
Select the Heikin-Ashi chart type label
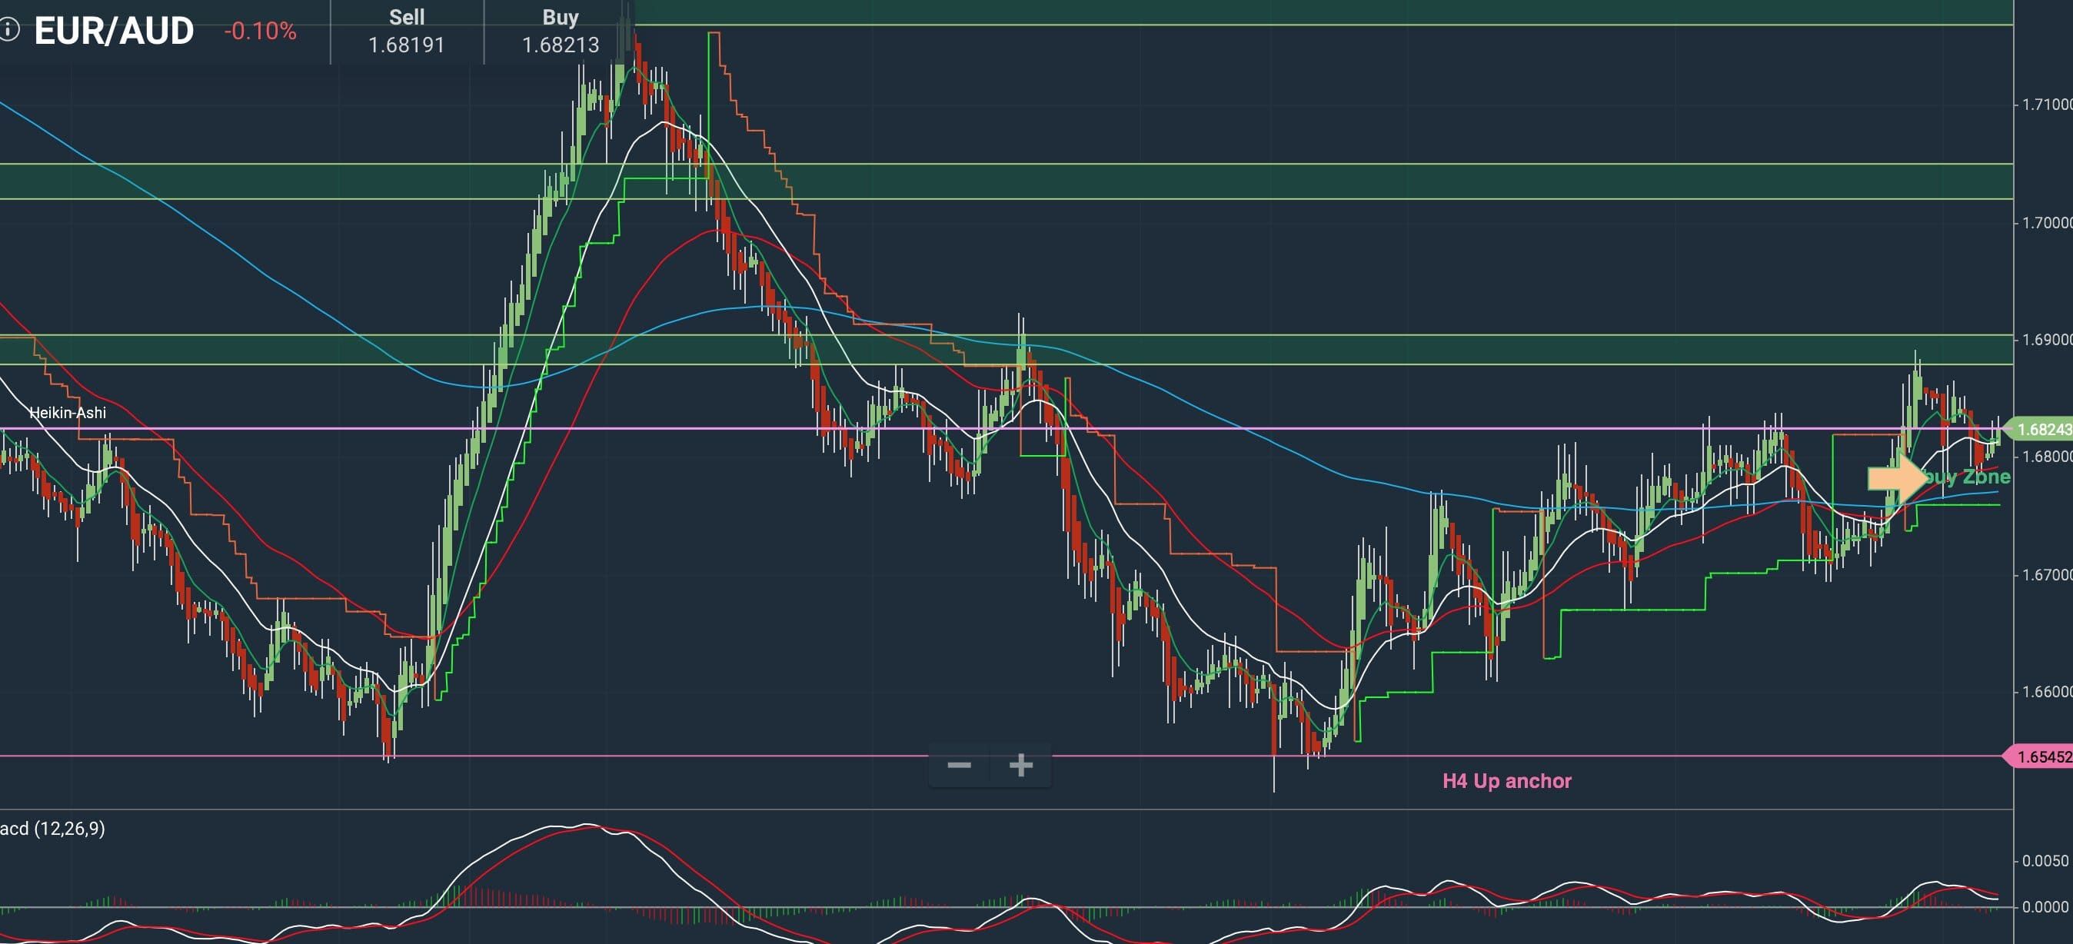click(x=68, y=413)
